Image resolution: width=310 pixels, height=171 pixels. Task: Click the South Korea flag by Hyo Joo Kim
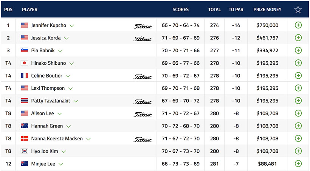coord(25,151)
